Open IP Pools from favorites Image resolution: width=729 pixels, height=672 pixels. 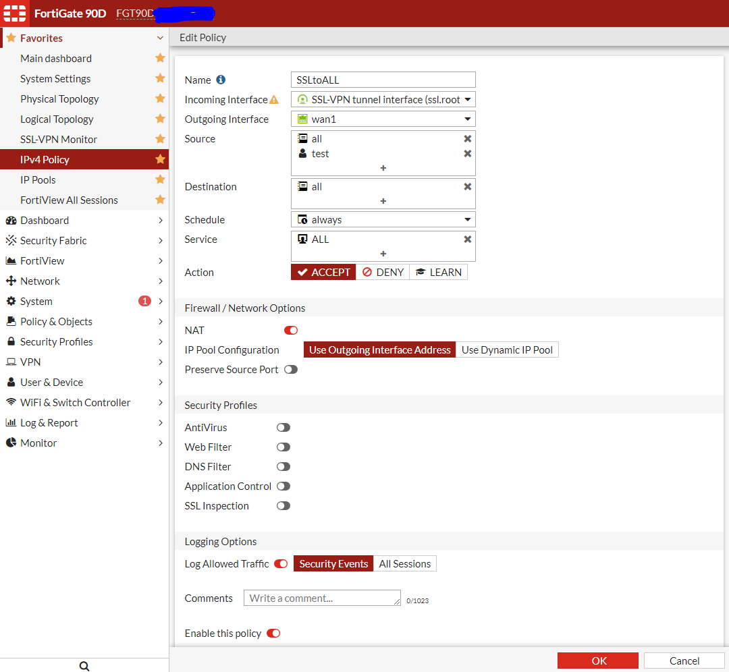[84, 180]
